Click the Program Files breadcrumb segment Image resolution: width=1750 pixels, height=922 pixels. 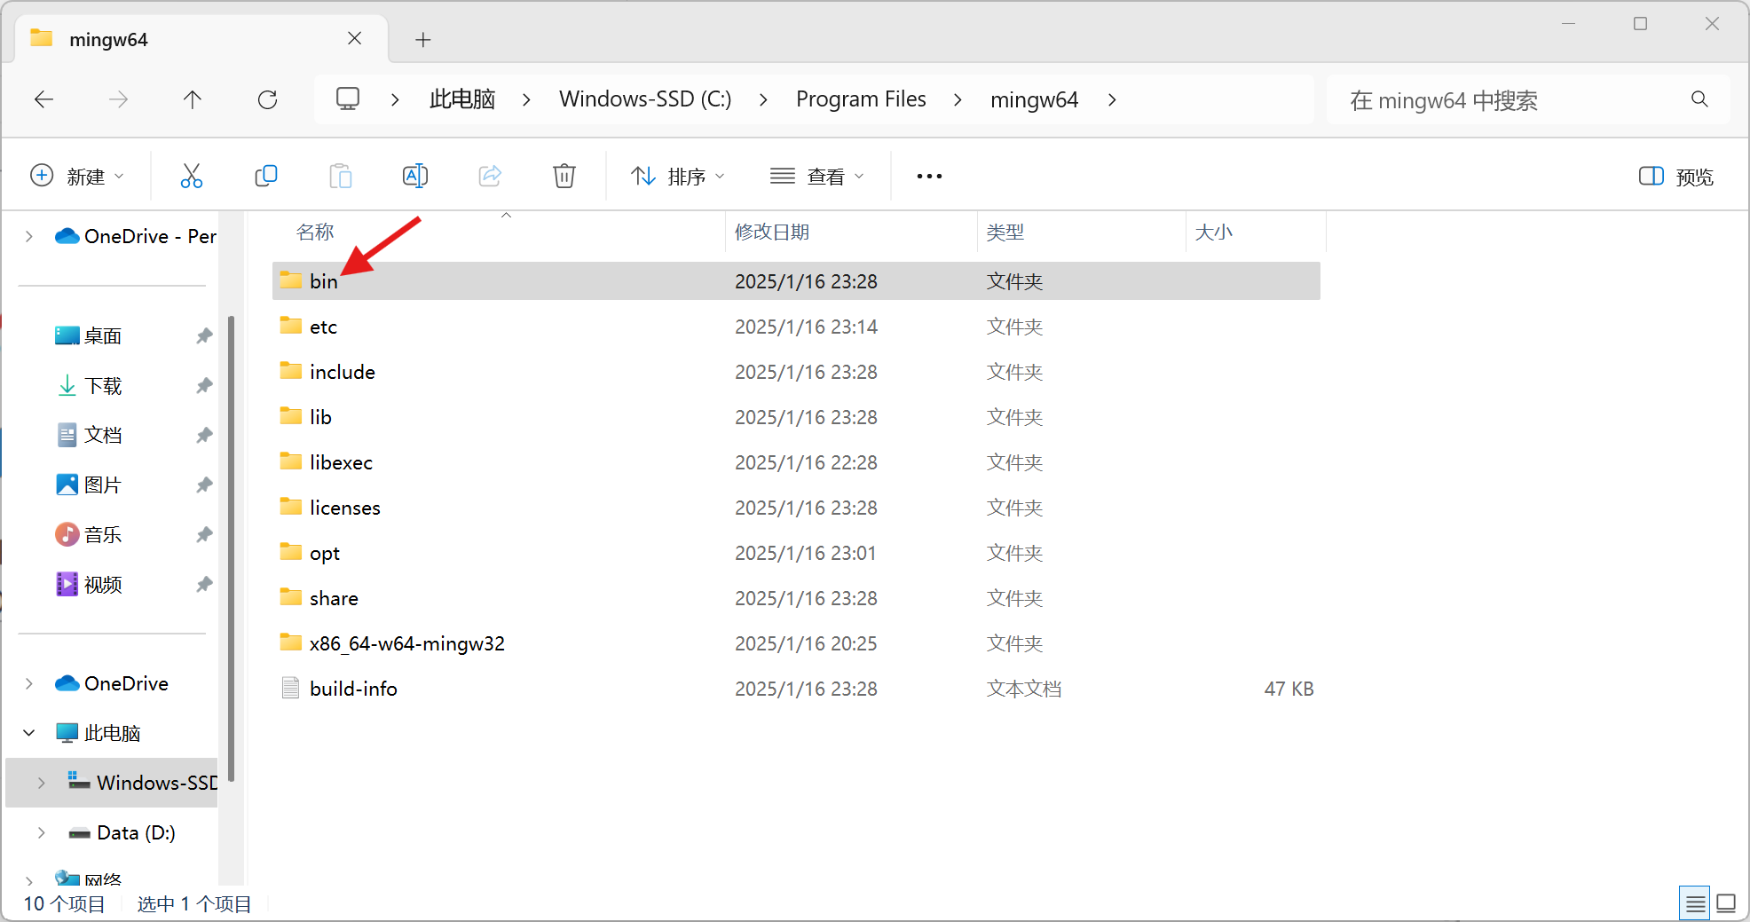[x=861, y=99]
